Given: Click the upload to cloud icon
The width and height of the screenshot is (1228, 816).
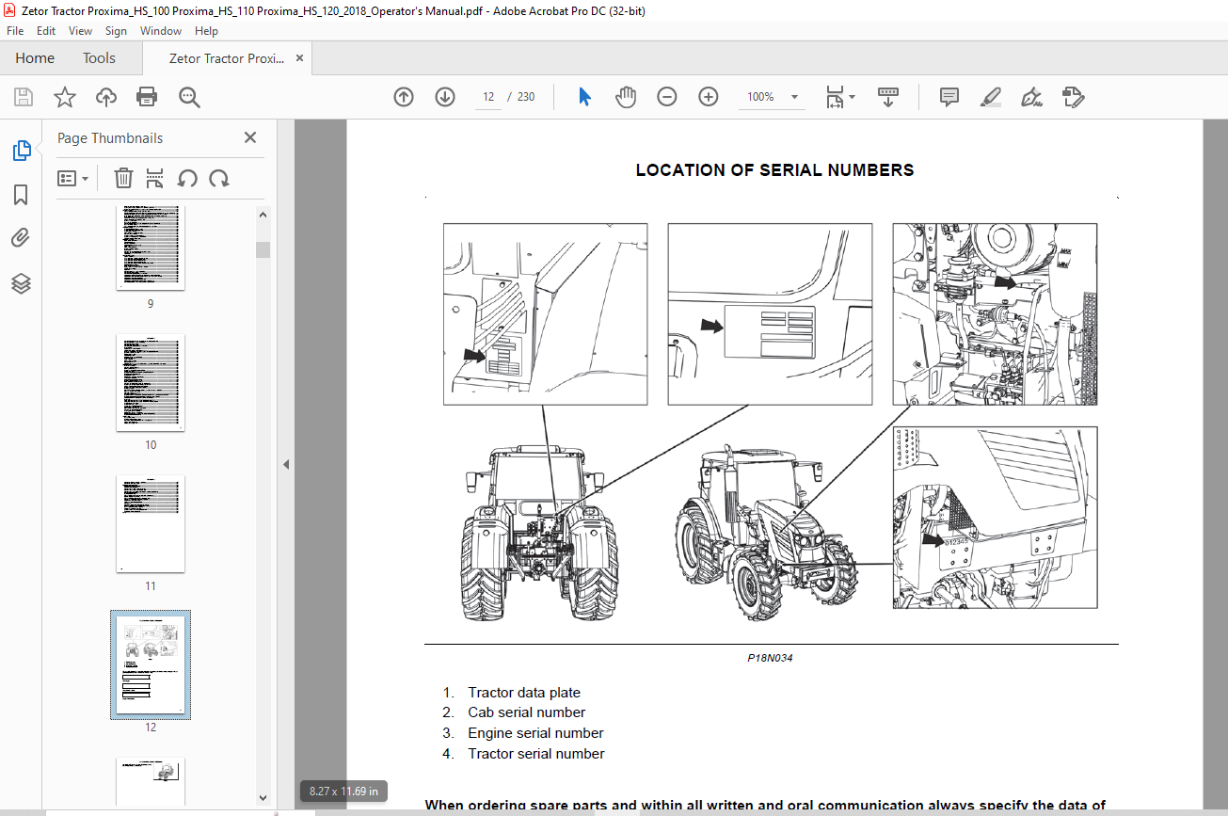Looking at the screenshot, I should (106, 97).
